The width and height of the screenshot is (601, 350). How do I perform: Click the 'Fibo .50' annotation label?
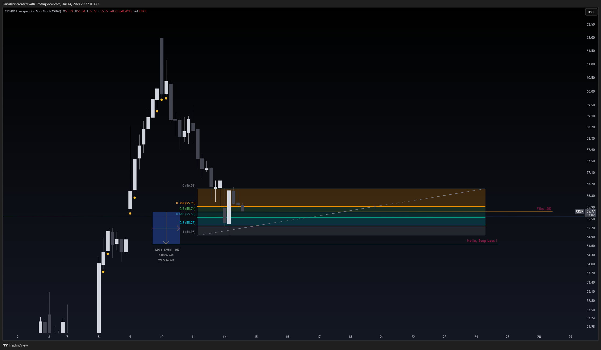point(544,208)
